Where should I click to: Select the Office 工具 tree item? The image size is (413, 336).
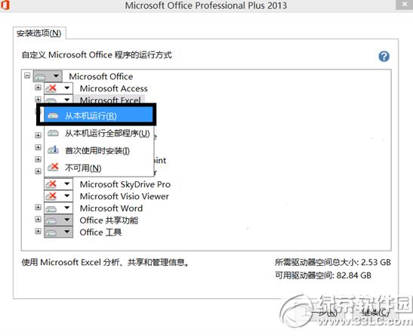pos(100,233)
